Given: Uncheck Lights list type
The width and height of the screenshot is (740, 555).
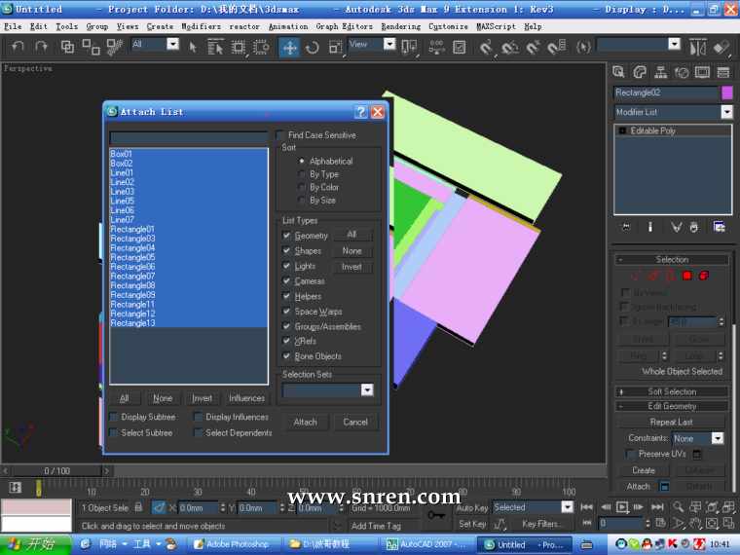Looking at the screenshot, I should pyautogui.click(x=286, y=266).
